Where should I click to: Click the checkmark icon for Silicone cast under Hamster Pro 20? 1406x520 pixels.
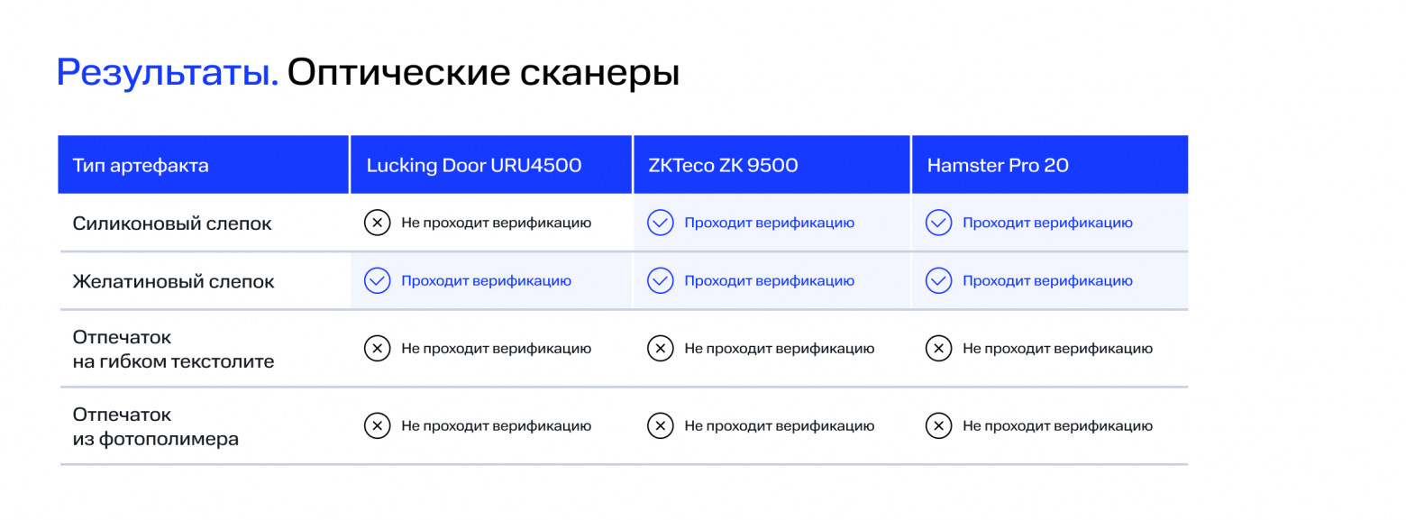(939, 223)
